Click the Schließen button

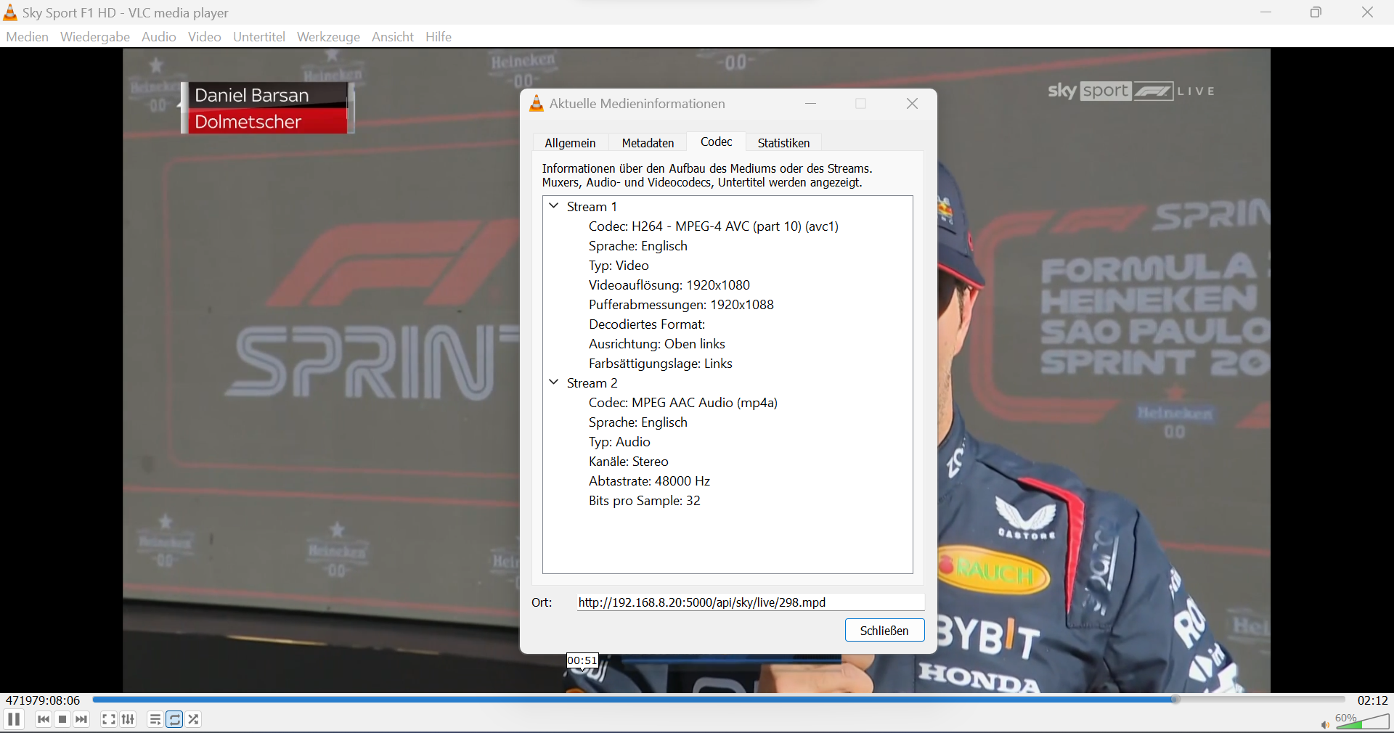coord(884,631)
